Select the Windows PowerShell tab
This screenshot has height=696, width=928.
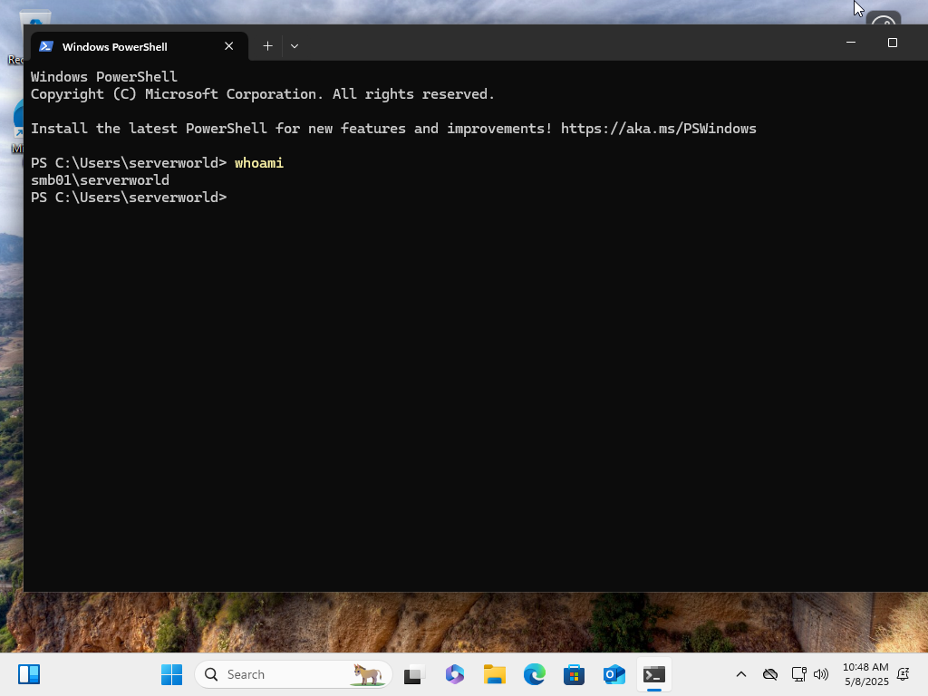click(139, 46)
